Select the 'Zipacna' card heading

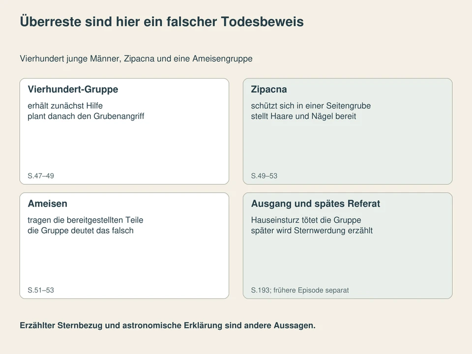[269, 89]
